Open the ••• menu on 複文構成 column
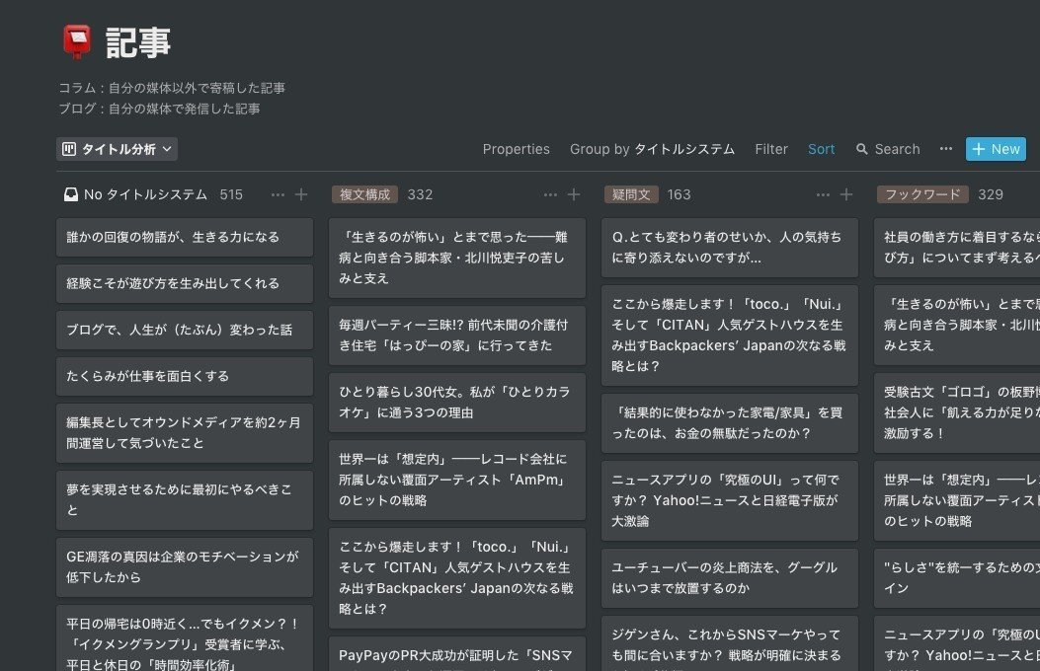1040x671 pixels. 550,194
